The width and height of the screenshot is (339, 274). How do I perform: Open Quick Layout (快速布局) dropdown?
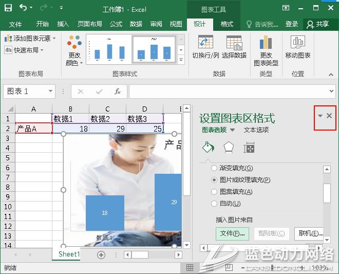pos(25,50)
